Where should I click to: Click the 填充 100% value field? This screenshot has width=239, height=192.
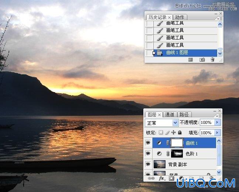click(x=207, y=133)
